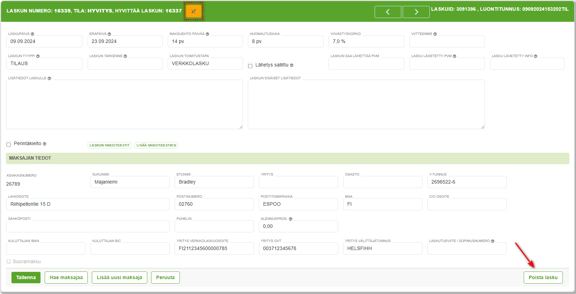Click the Maa field showing FI
576x294 pixels.
click(383, 204)
